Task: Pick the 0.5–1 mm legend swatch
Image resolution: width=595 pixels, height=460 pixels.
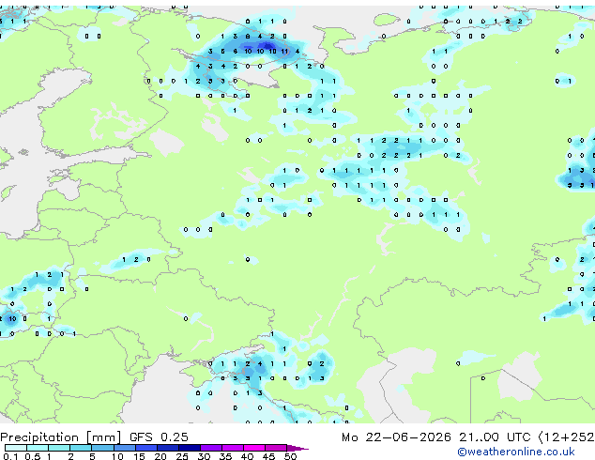Action: click(38, 448)
